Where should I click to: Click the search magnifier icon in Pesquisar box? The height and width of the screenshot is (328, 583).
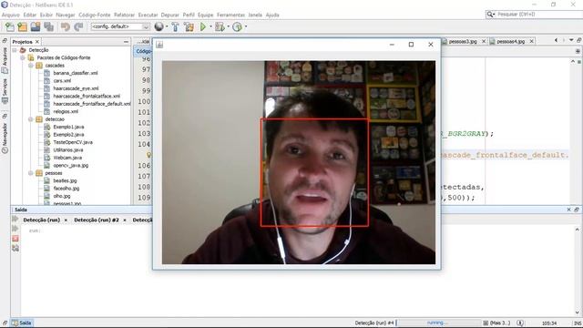[x=490, y=15]
